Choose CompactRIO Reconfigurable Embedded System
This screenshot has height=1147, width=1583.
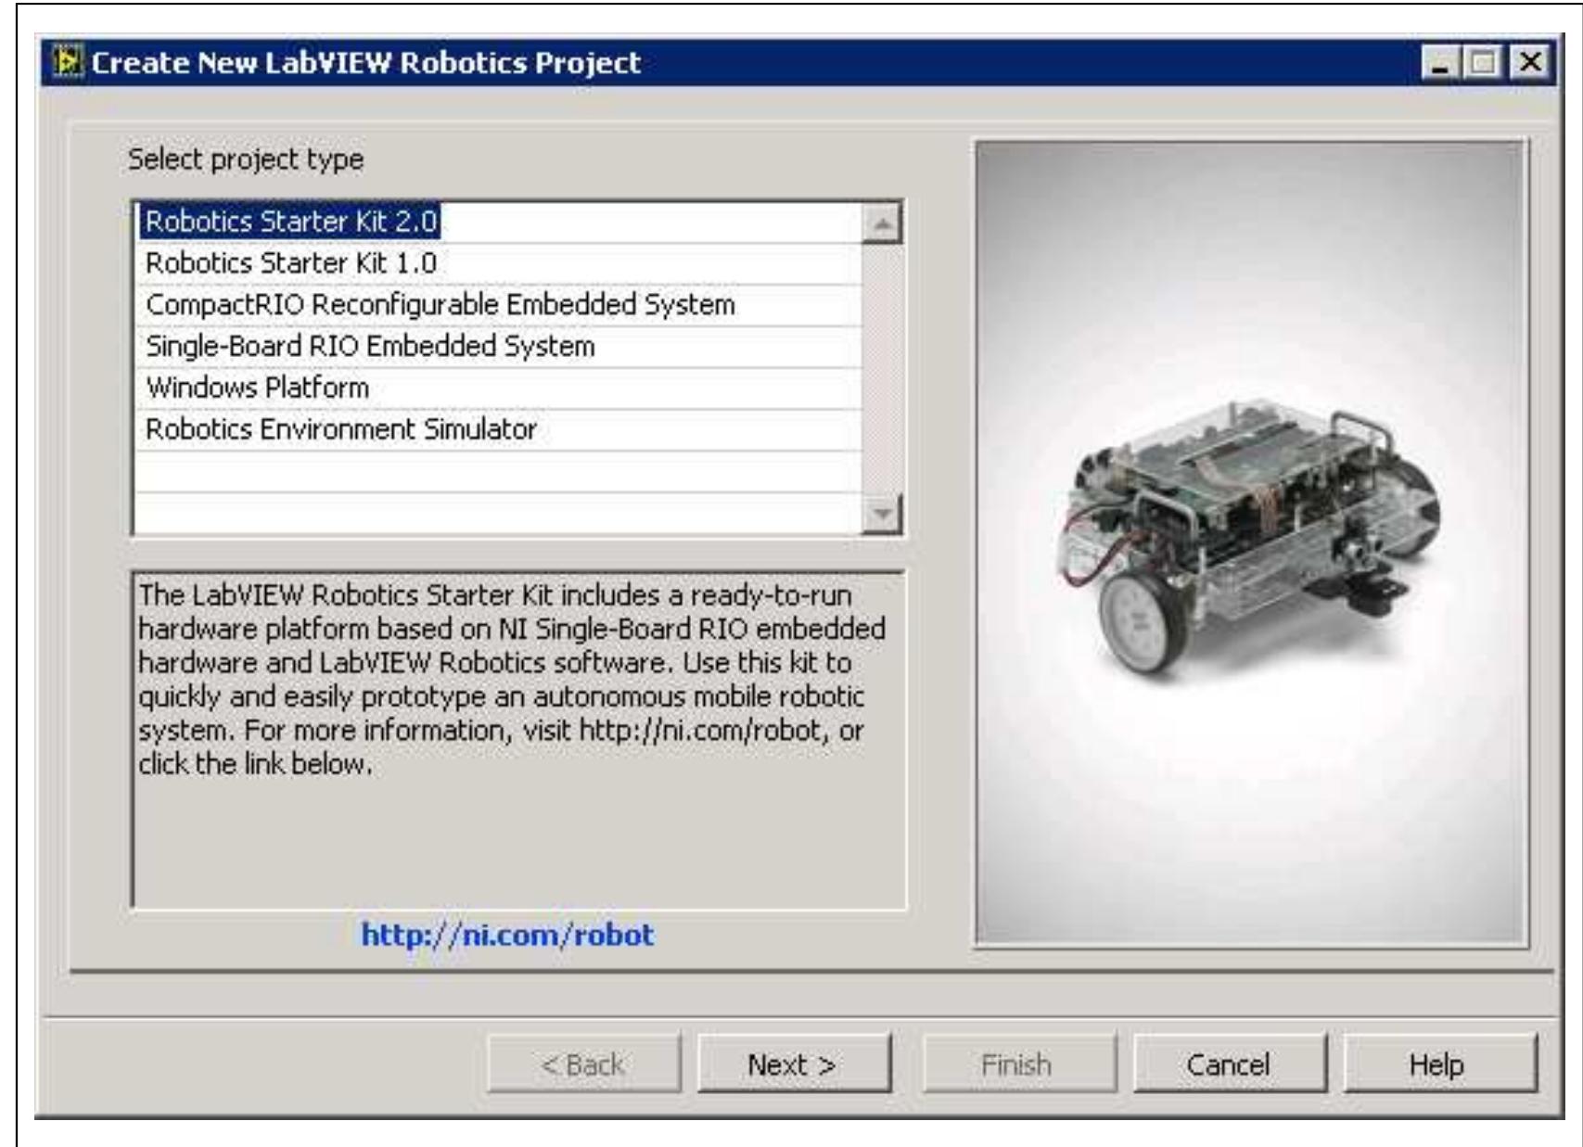click(499, 306)
